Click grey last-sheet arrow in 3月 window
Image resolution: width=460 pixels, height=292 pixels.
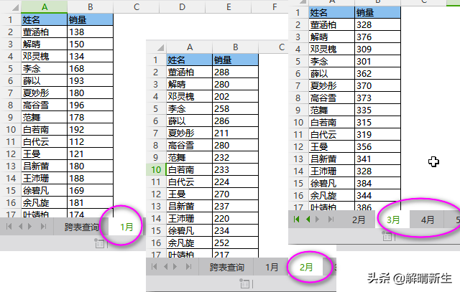click(x=331, y=219)
